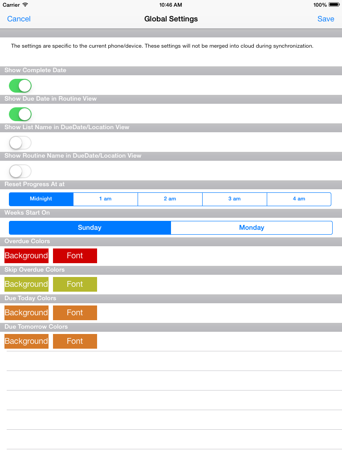Open Overdue Colors red Background swatch
Image resolution: width=342 pixels, height=456 pixels.
pyautogui.click(x=26, y=256)
